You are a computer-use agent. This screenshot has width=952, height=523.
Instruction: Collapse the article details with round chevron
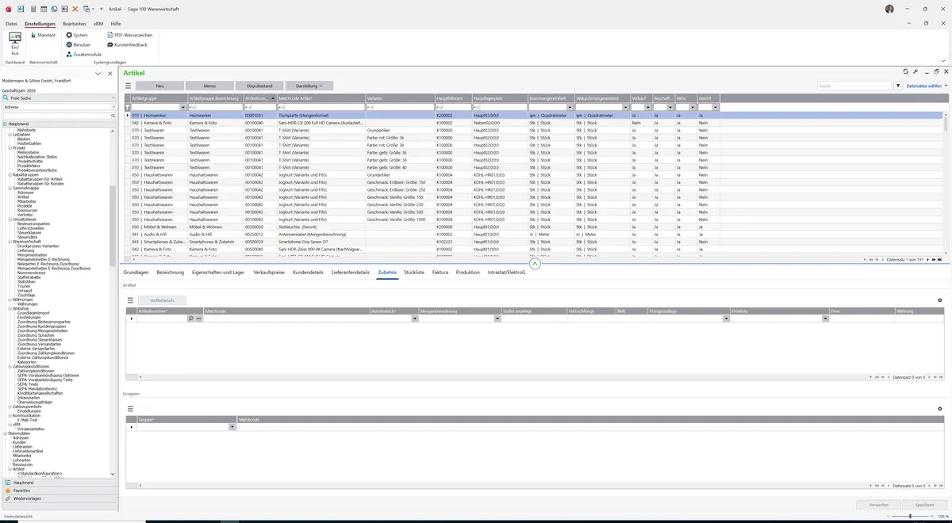point(535,264)
